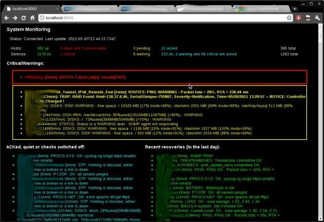Focus the localhost:8000 address bar
This screenshot has height=222, width=324.
[165, 18]
